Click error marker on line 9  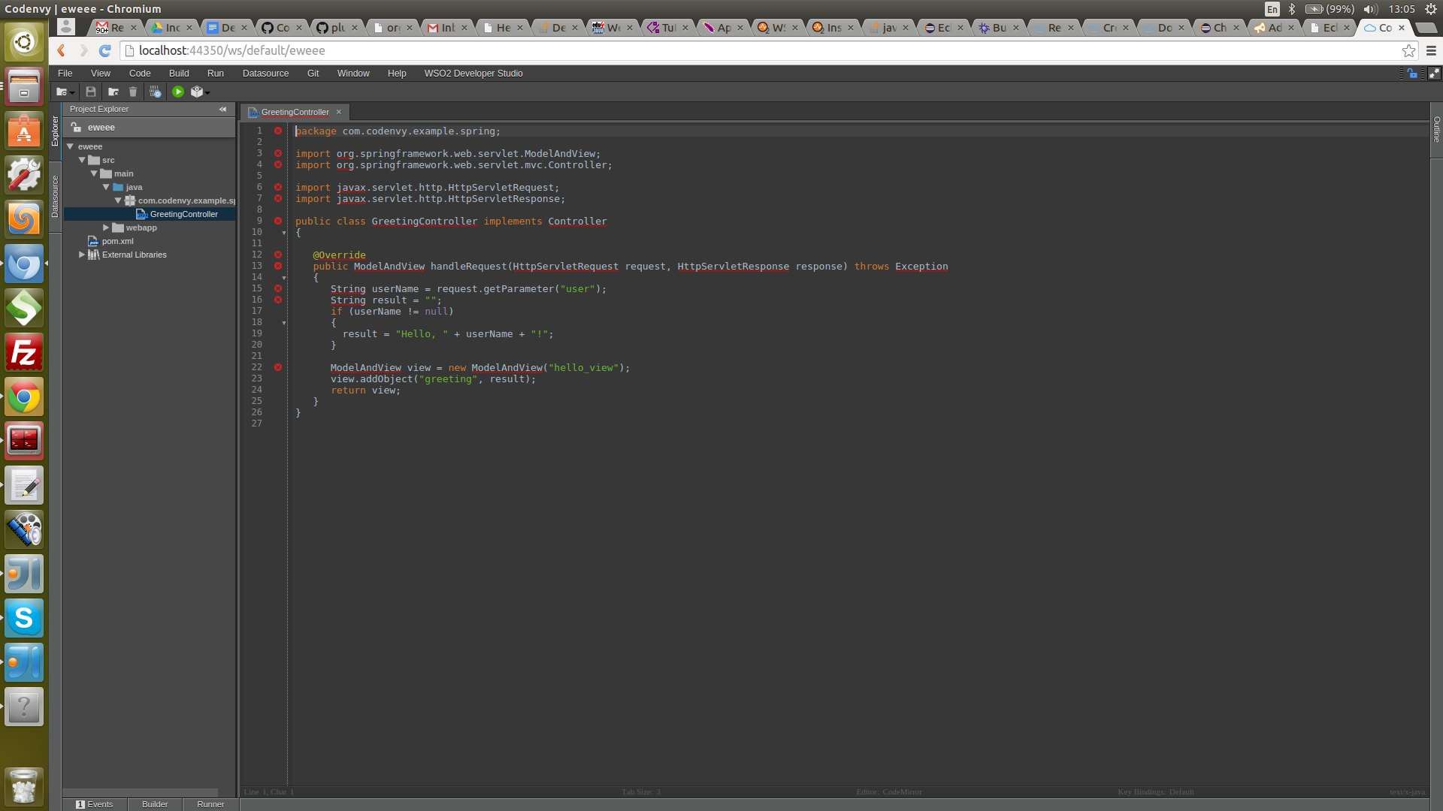point(278,221)
